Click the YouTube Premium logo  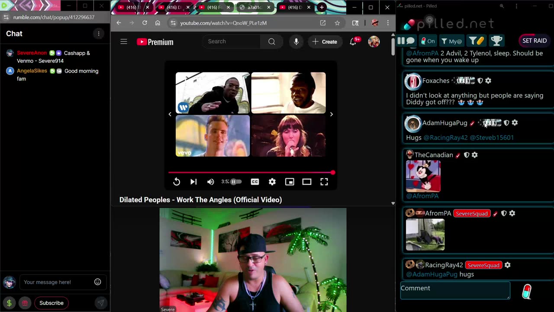pos(155,42)
